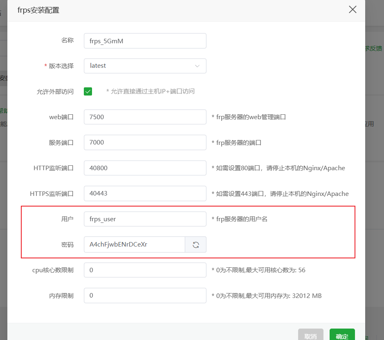
Task: Confirm installation with the 确定 button
Action: (x=342, y=336)
